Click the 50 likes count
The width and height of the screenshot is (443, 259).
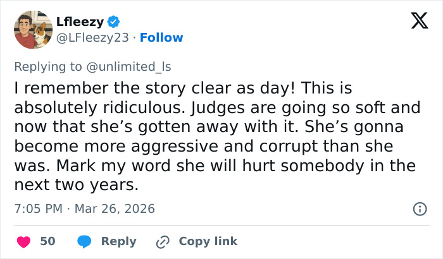(47, 241)
